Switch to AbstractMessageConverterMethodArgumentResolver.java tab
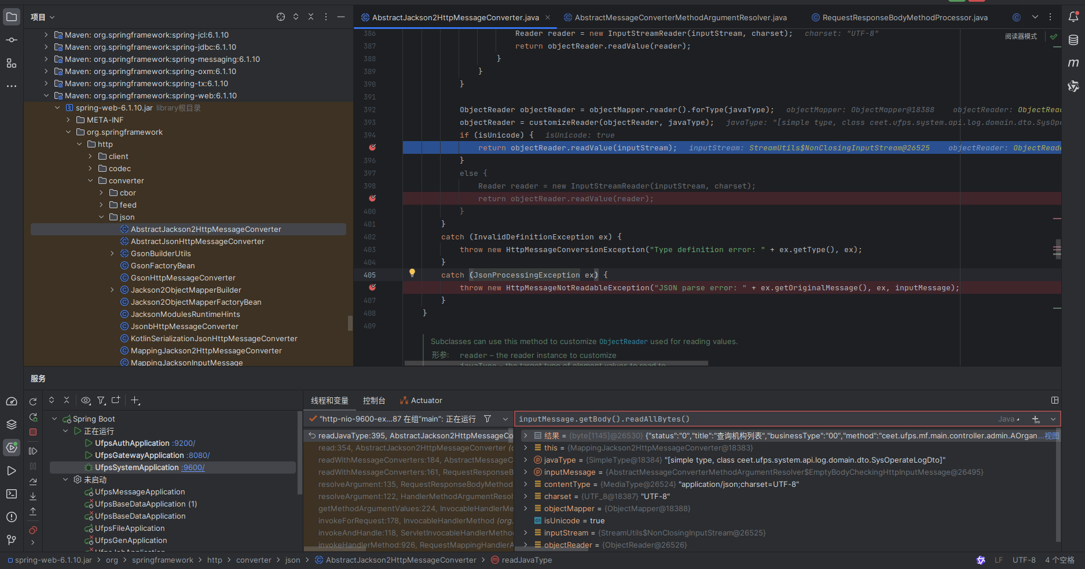This screenshot has width=1085, height=569. pyautogui.click(x=675, y=17)
